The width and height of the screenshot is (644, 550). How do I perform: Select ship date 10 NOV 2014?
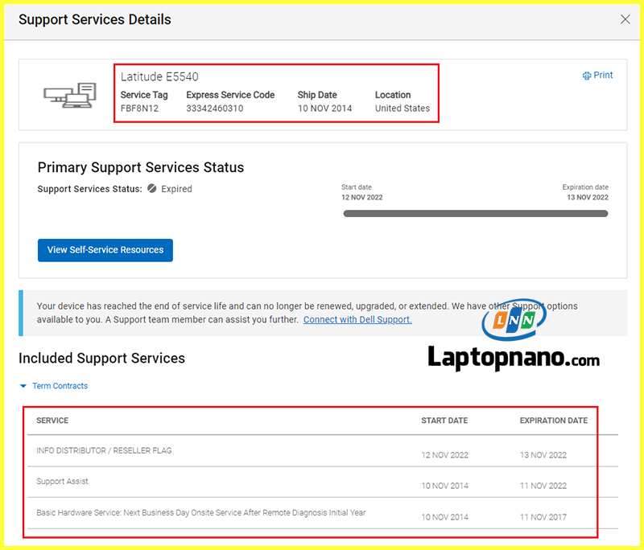point(324,109)
